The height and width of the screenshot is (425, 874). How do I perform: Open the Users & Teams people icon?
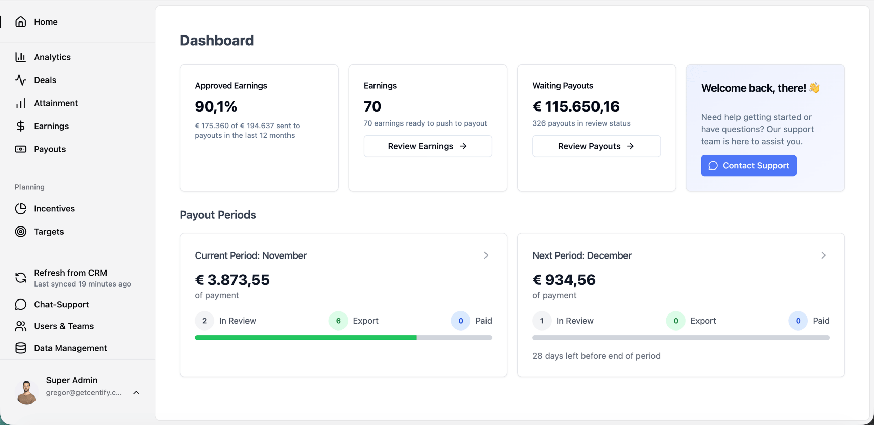tap(20, 326)
